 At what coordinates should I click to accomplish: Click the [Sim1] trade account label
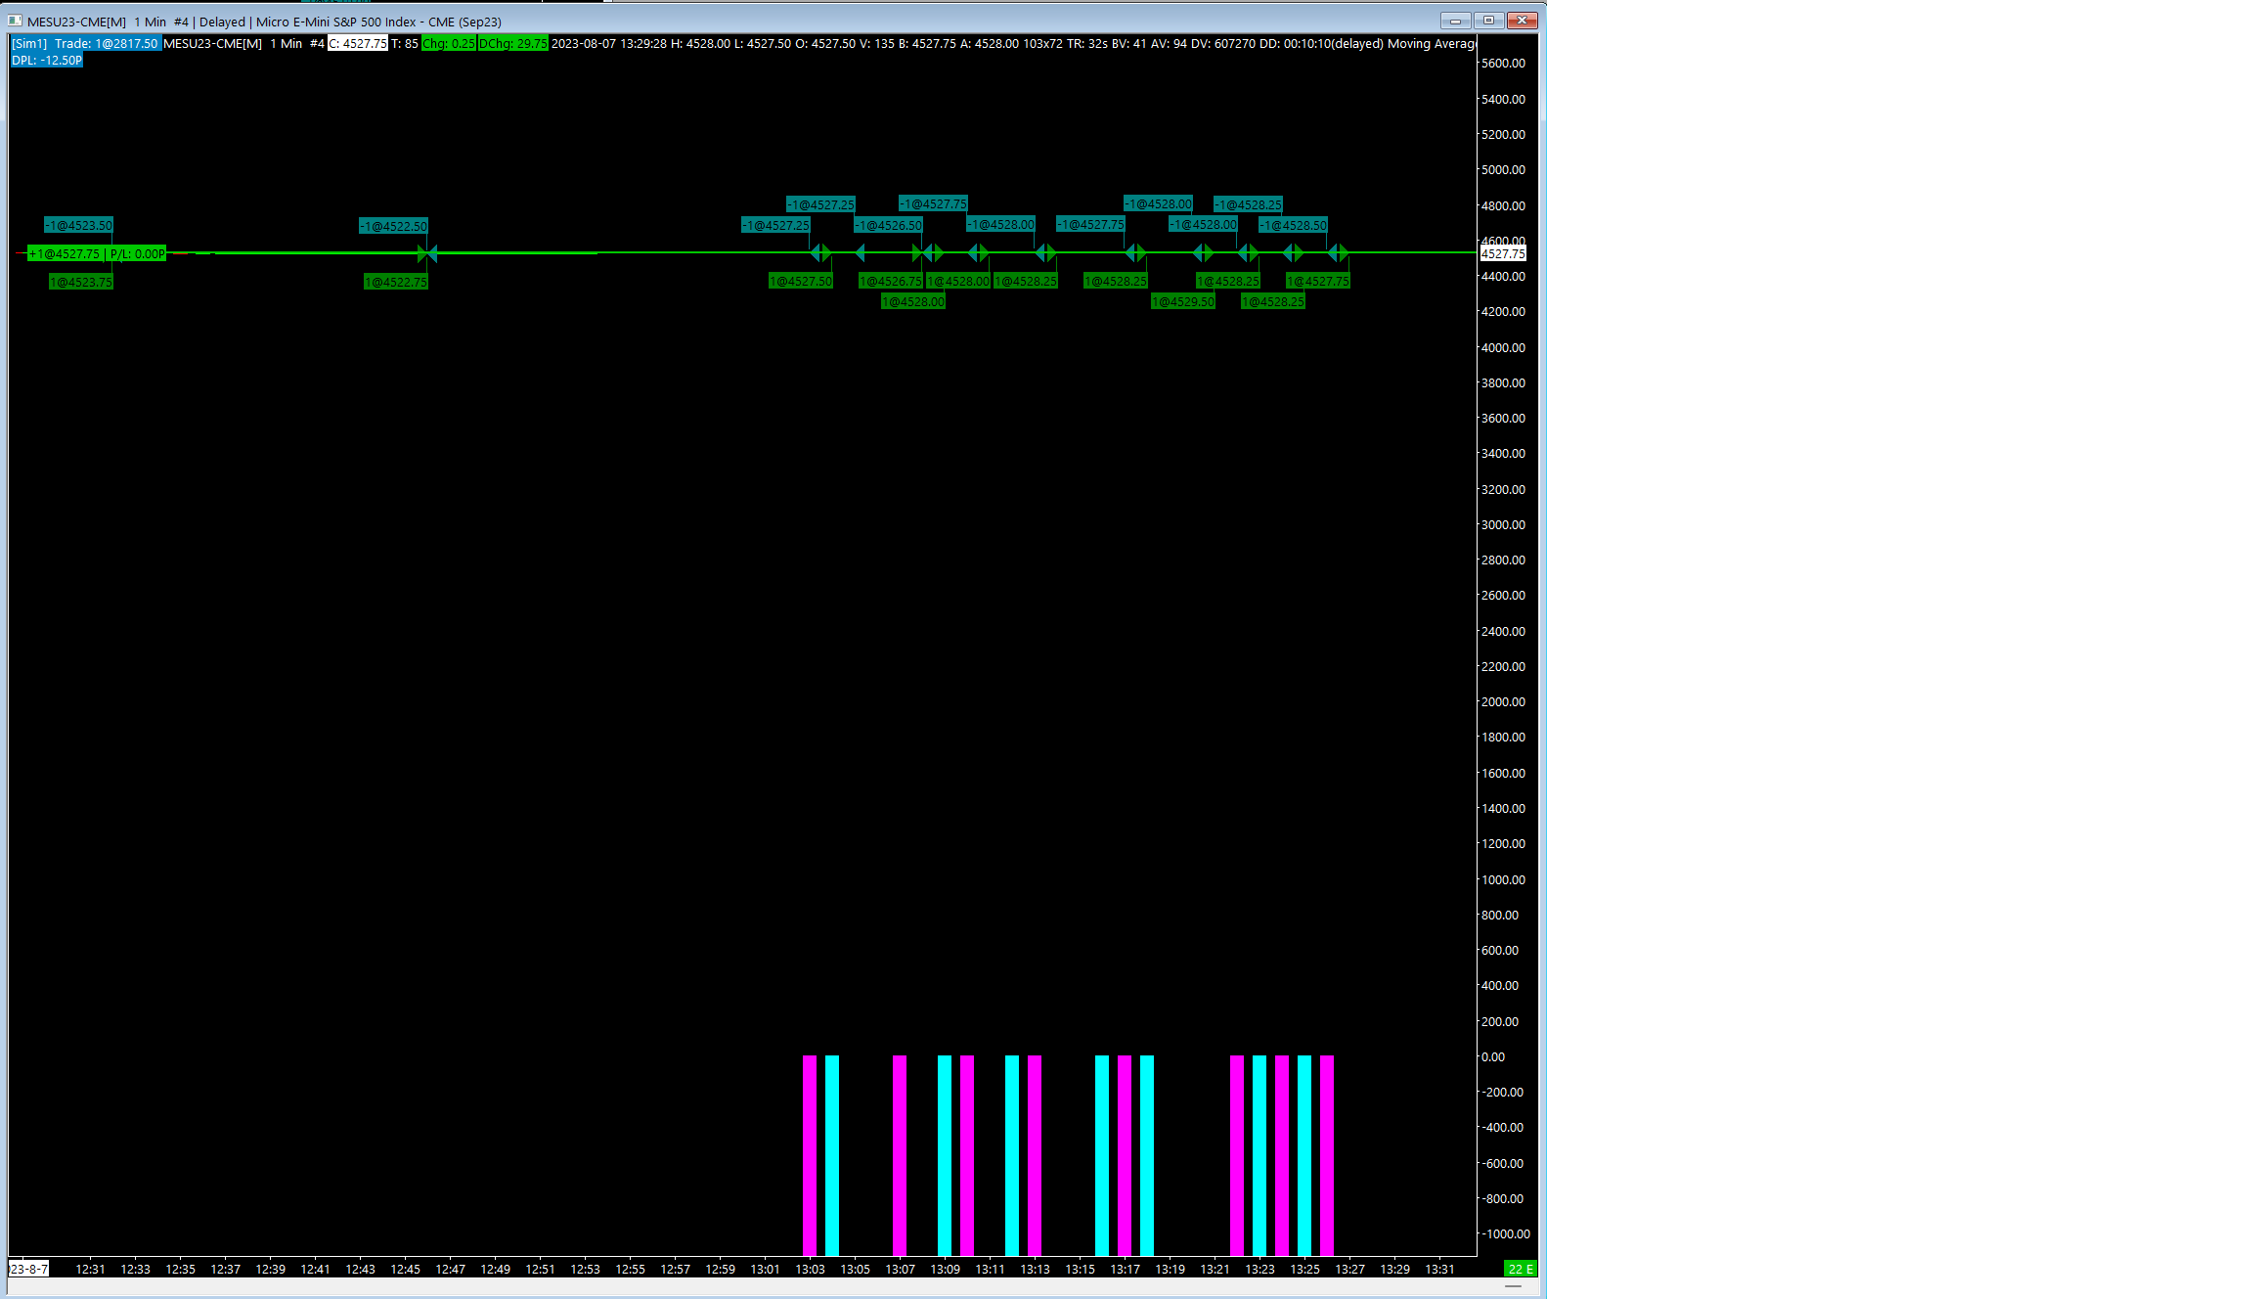(x=29, y=44)
